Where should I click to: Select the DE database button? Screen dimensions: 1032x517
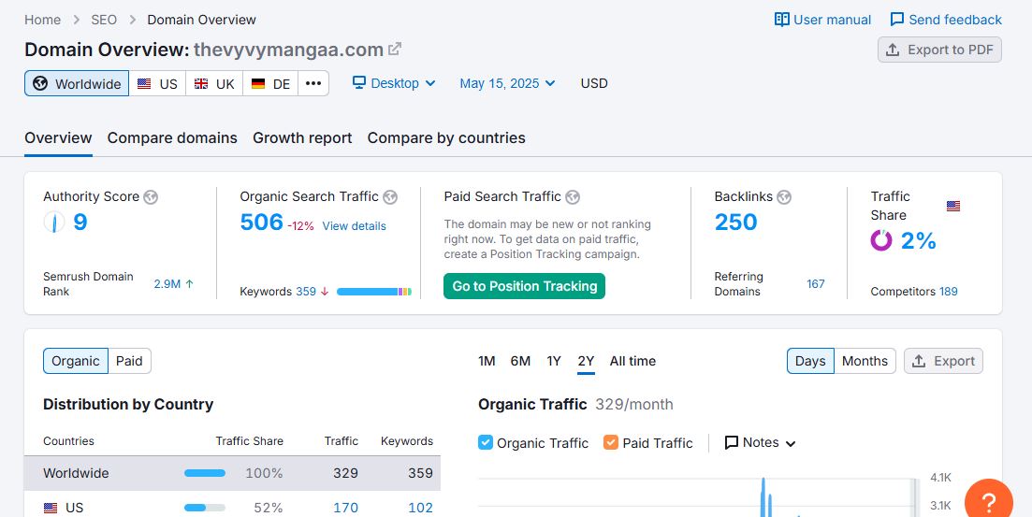[270, 83]
